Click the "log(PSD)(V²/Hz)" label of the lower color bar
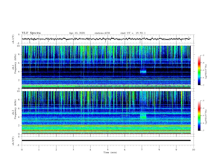Image resolution: width=218 pixels, height=168 pixels. point(206,117)
